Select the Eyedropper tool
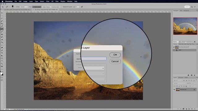Viewport: 198px width, 111px height. [x=2, y=26]
